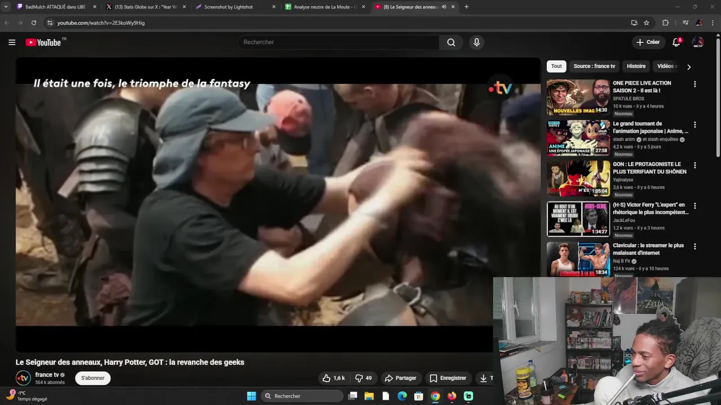Screen dimensions: 721x405
Task: Like the video with thumbs up
Action: click(333, 378)
